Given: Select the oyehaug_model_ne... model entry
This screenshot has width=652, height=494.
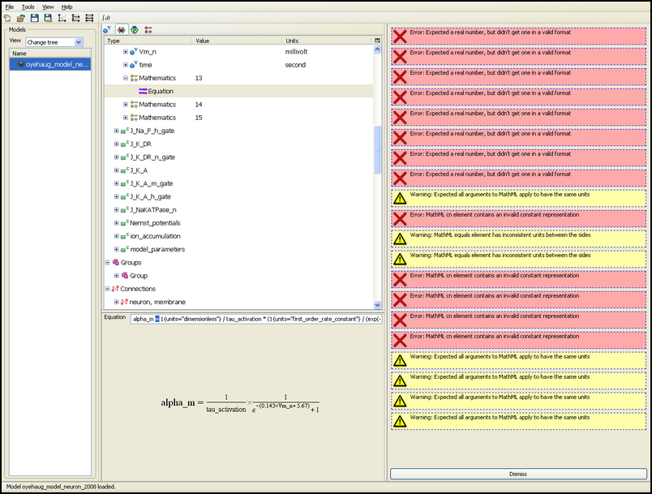Looking at the screenshot, I should click(50, 64).
